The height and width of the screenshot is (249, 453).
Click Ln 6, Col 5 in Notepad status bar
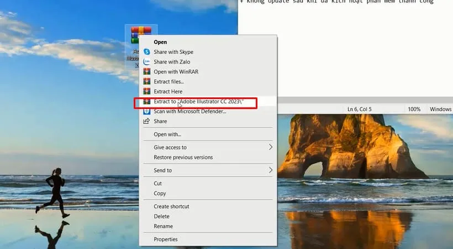[x=360, y=109]
